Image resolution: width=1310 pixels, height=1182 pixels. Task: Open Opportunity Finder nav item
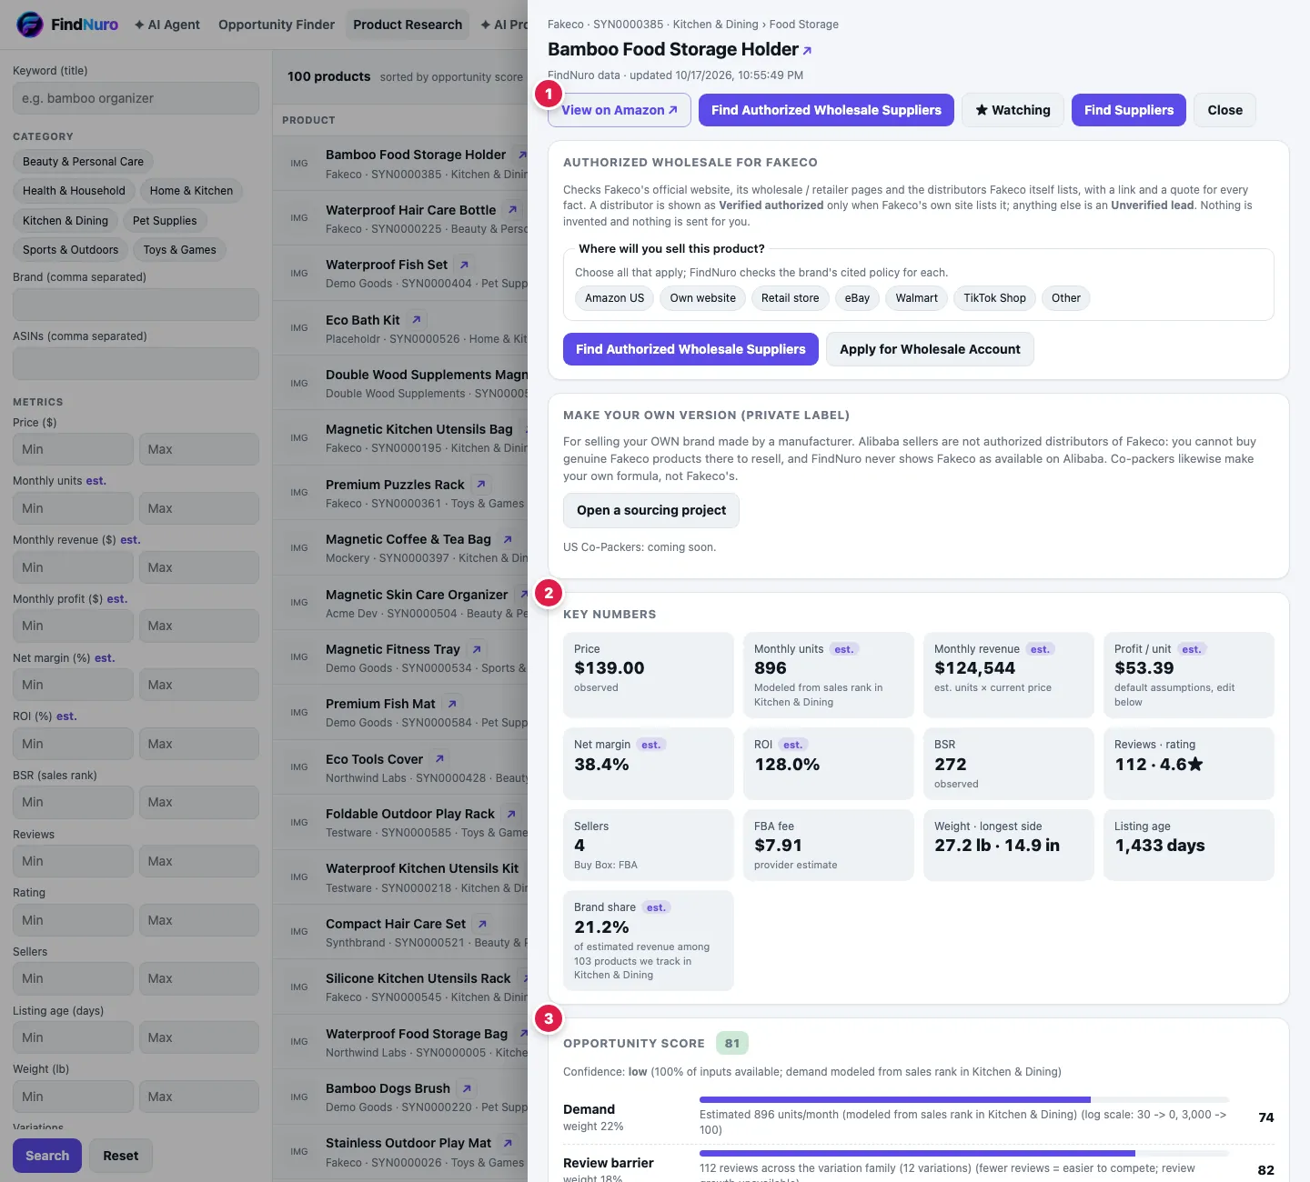pyautogui.click(x=277, y=25)
